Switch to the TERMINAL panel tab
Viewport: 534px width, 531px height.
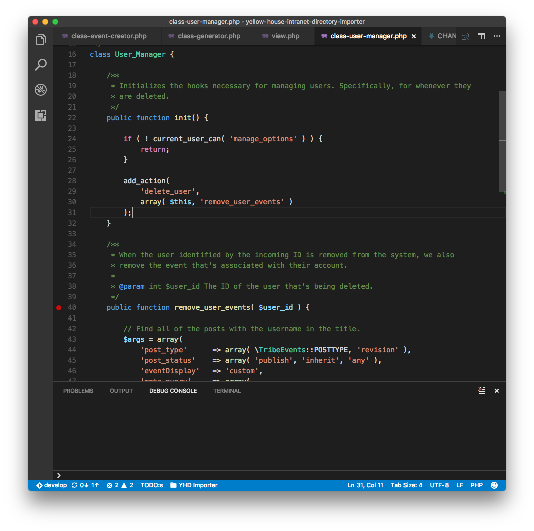(x=227, y=391)
